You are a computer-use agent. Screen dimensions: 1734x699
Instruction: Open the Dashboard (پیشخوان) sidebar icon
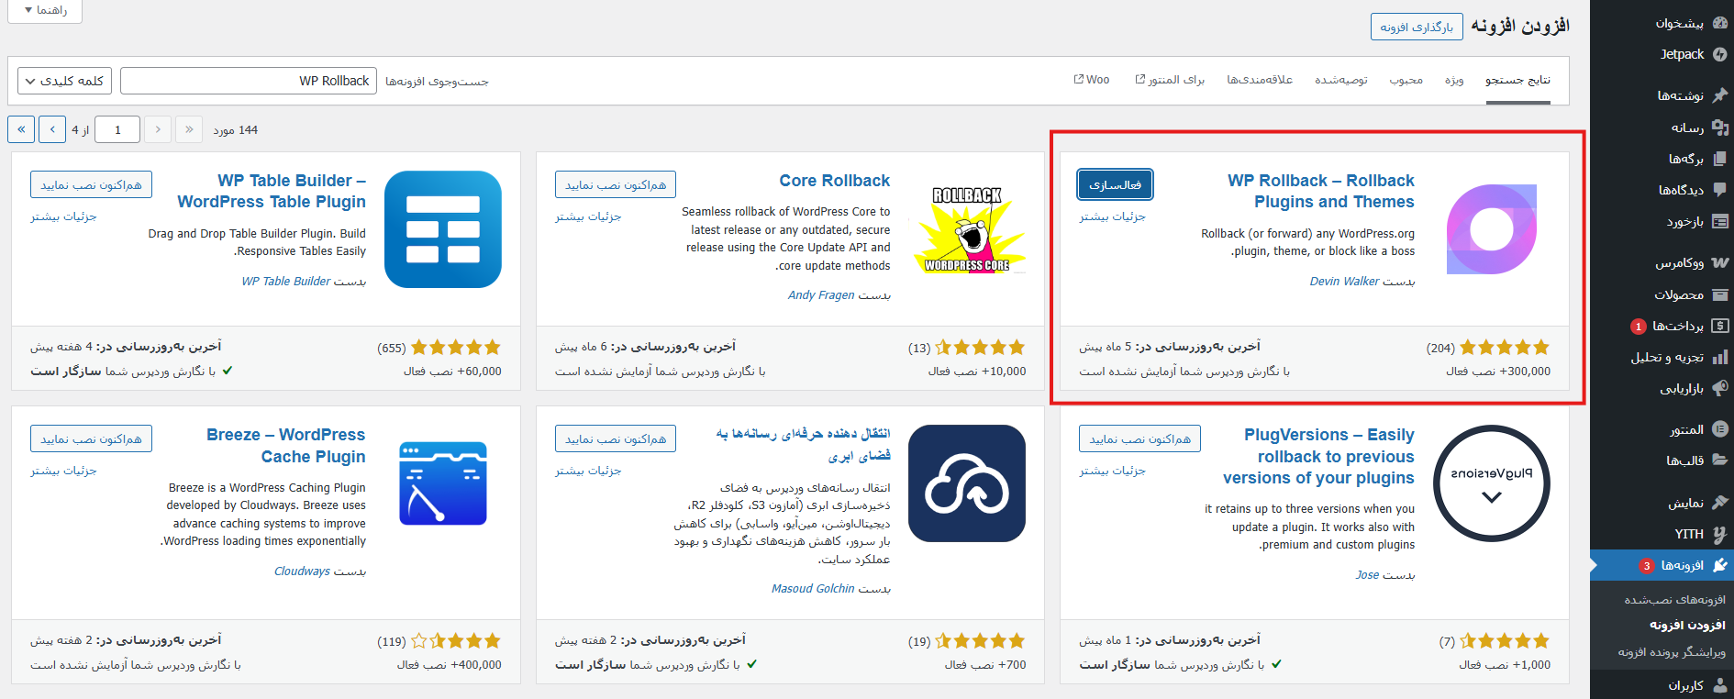[1719, 23]
